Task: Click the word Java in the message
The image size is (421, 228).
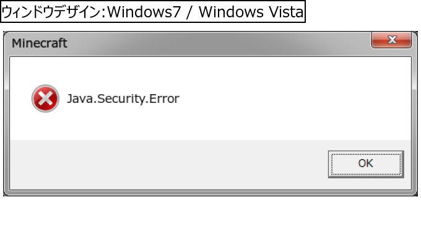Action: click(x=80, y=99)
